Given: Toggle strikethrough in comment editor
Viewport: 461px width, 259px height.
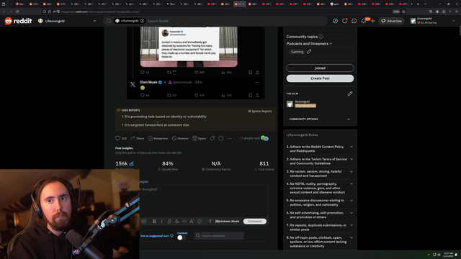Looking at the screenshot, I should pos(176,222).
